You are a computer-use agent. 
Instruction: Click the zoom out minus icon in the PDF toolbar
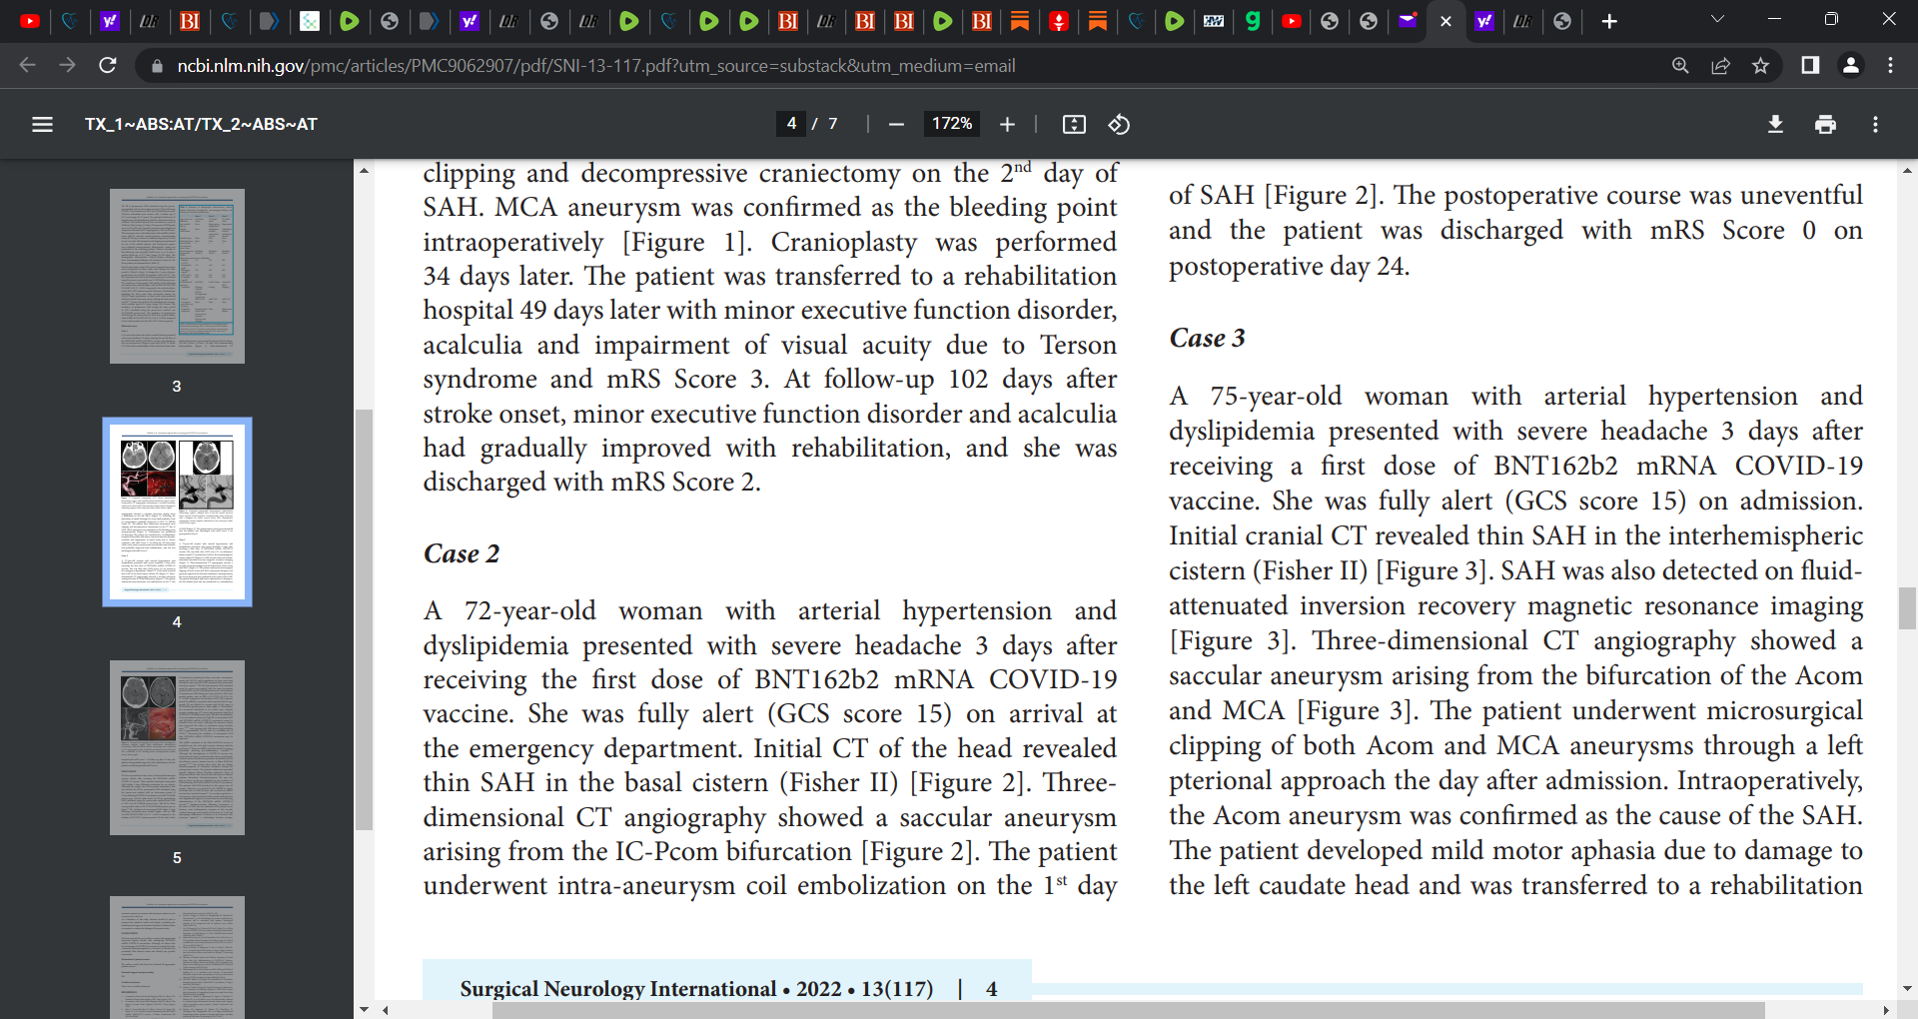click(x=896, y=124)
